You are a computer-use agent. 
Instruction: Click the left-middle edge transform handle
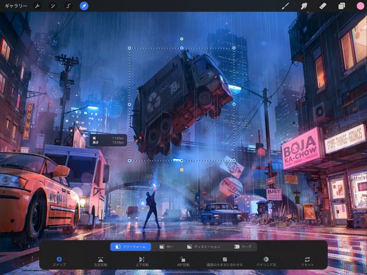pyautogui.click(x=130, y=104)
